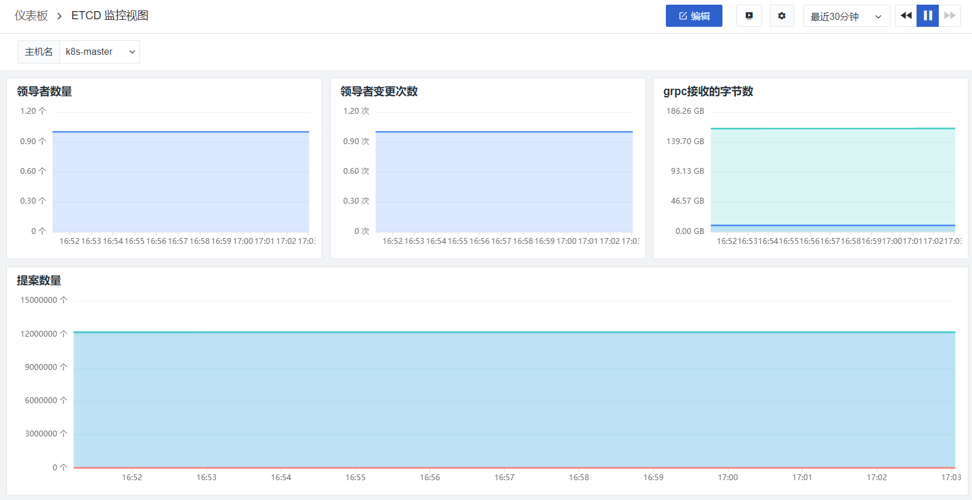
Task: Open the k8s-master hostname dropdown
Action: (x=100, y=52)
